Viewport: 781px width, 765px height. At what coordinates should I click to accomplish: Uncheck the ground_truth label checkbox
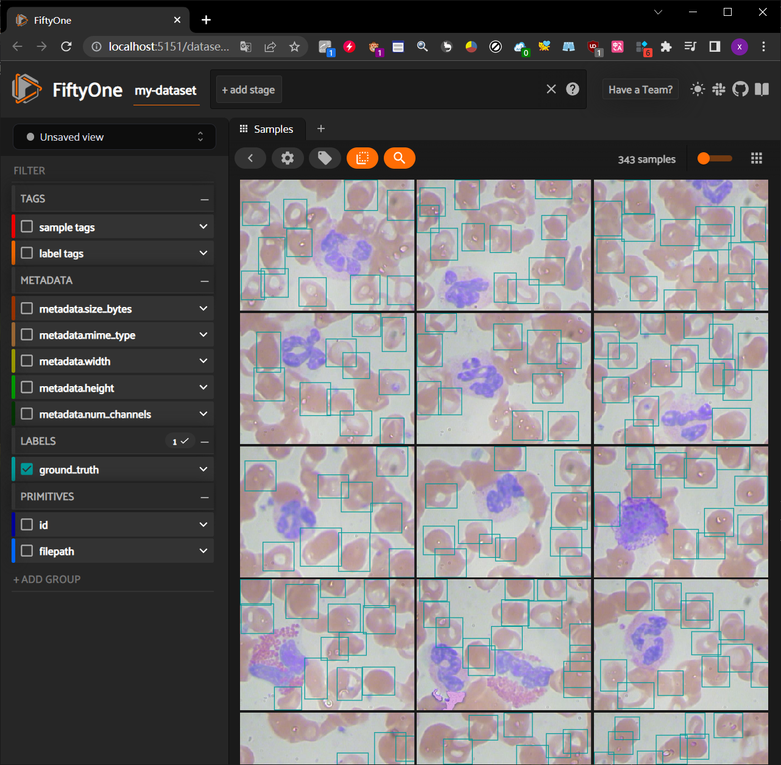coord(27,469)
